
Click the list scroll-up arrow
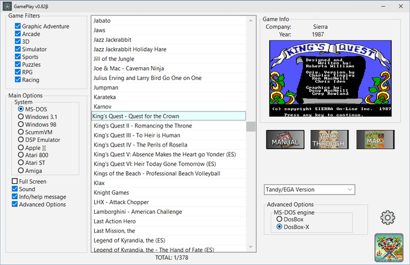click(x=250, y=20)
